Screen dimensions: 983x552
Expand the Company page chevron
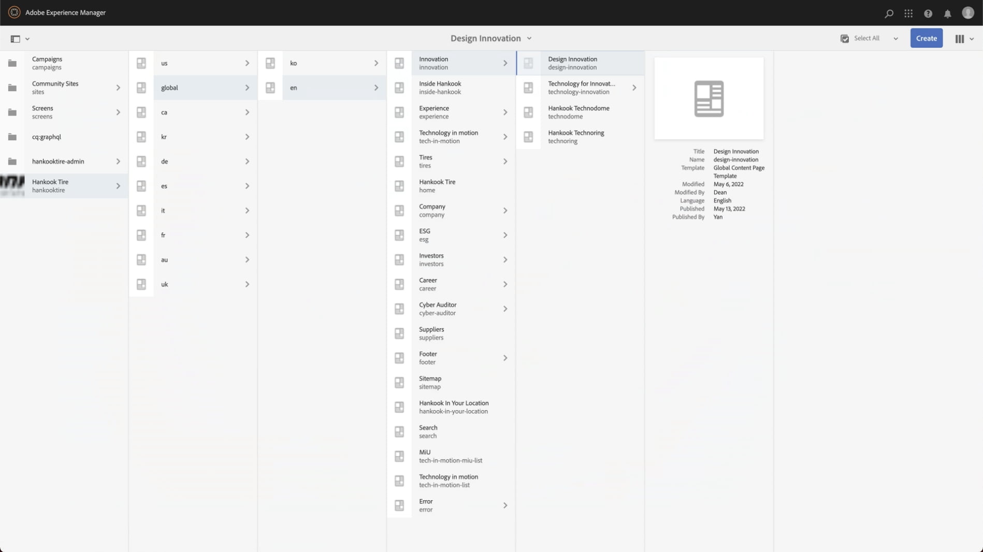pos(505,211)
